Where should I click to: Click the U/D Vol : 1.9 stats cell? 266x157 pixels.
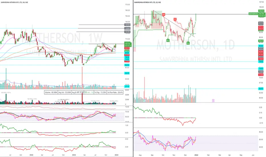tap(89, 92)
